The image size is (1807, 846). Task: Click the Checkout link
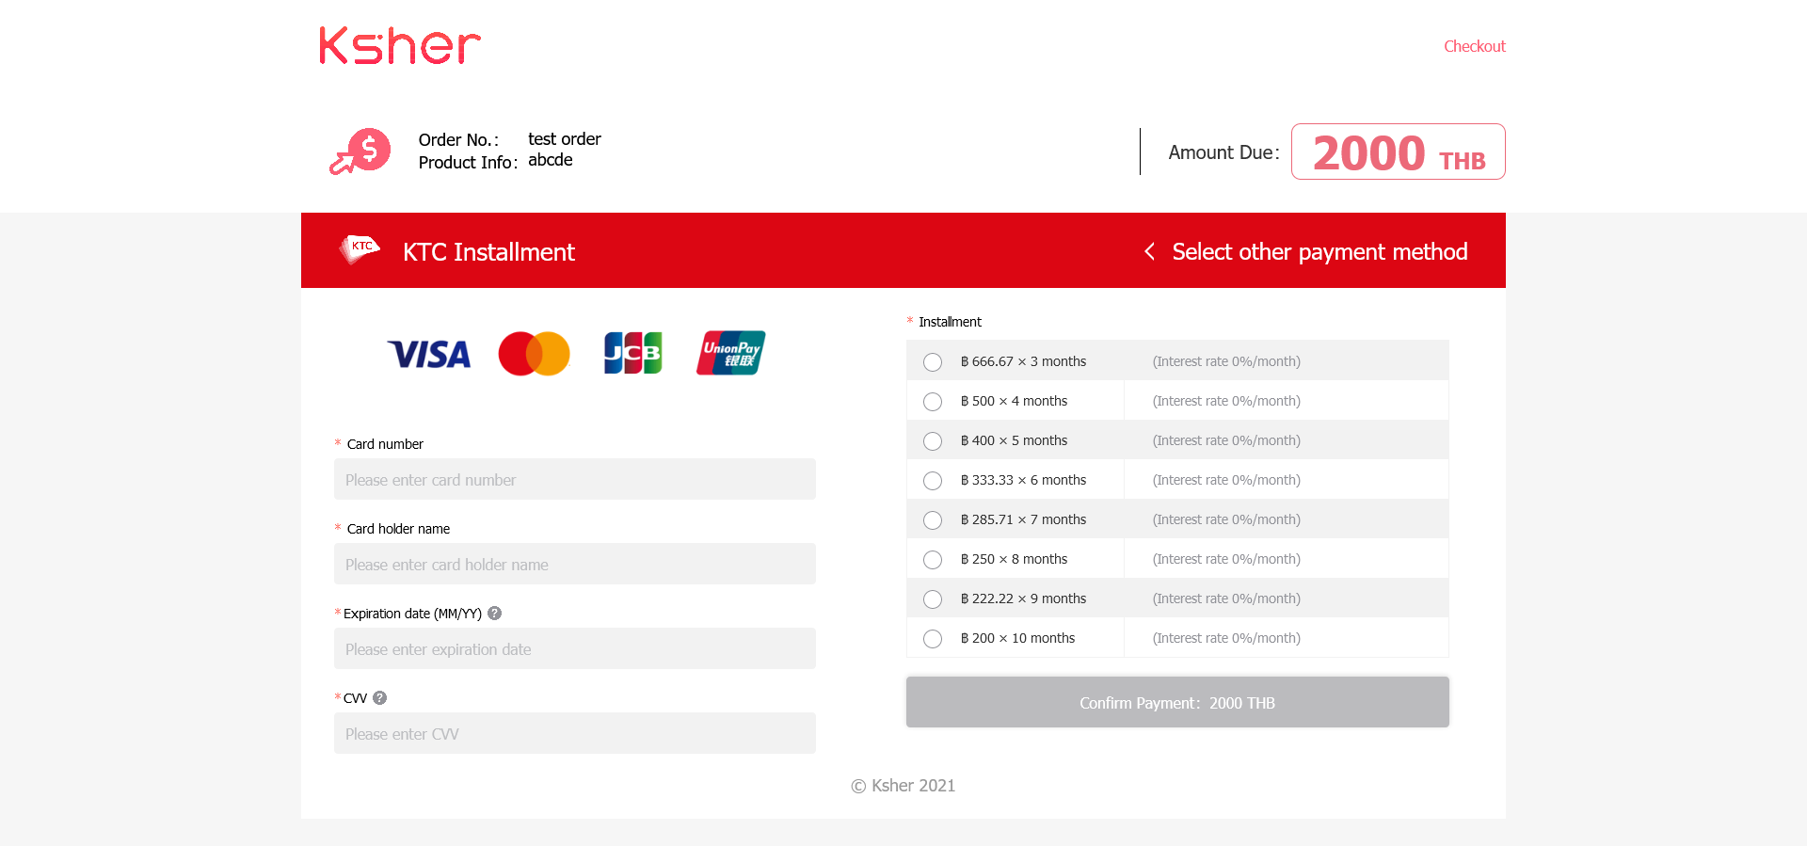[1475, 46]
